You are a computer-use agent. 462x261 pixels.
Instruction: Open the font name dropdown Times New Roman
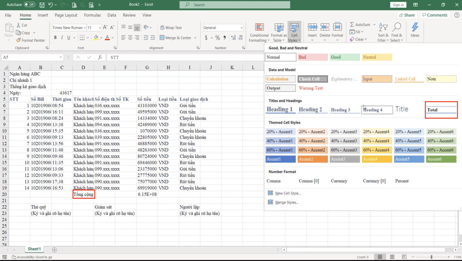69,28
